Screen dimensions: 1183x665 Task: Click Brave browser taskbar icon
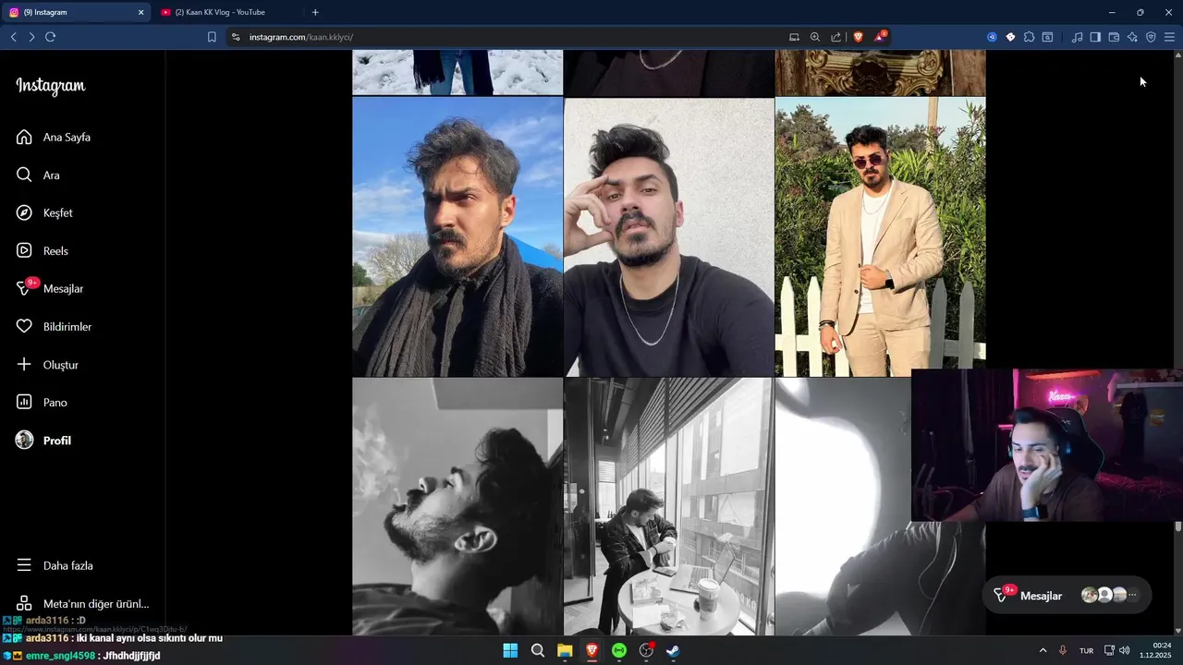pyautogui.click(x=591, y=650)
